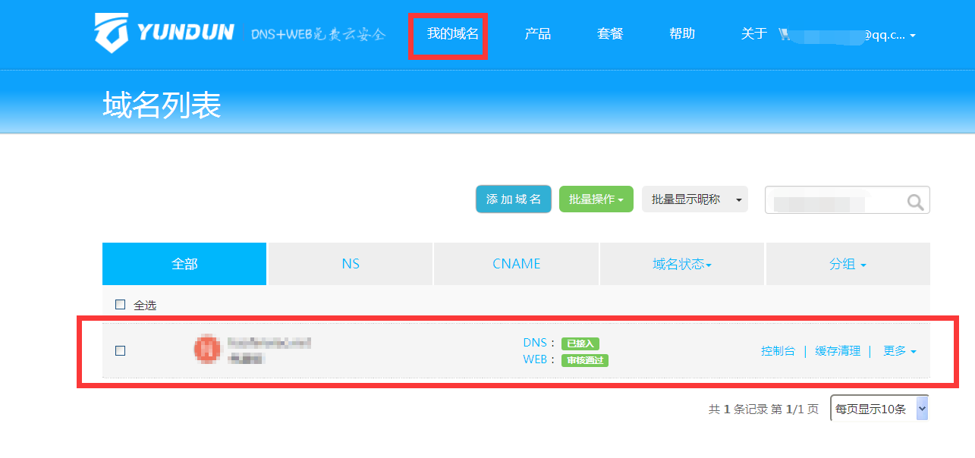This screenshot has height=458, width=975.
Task: Focus the domain search input field
Action: coord(835,201)
